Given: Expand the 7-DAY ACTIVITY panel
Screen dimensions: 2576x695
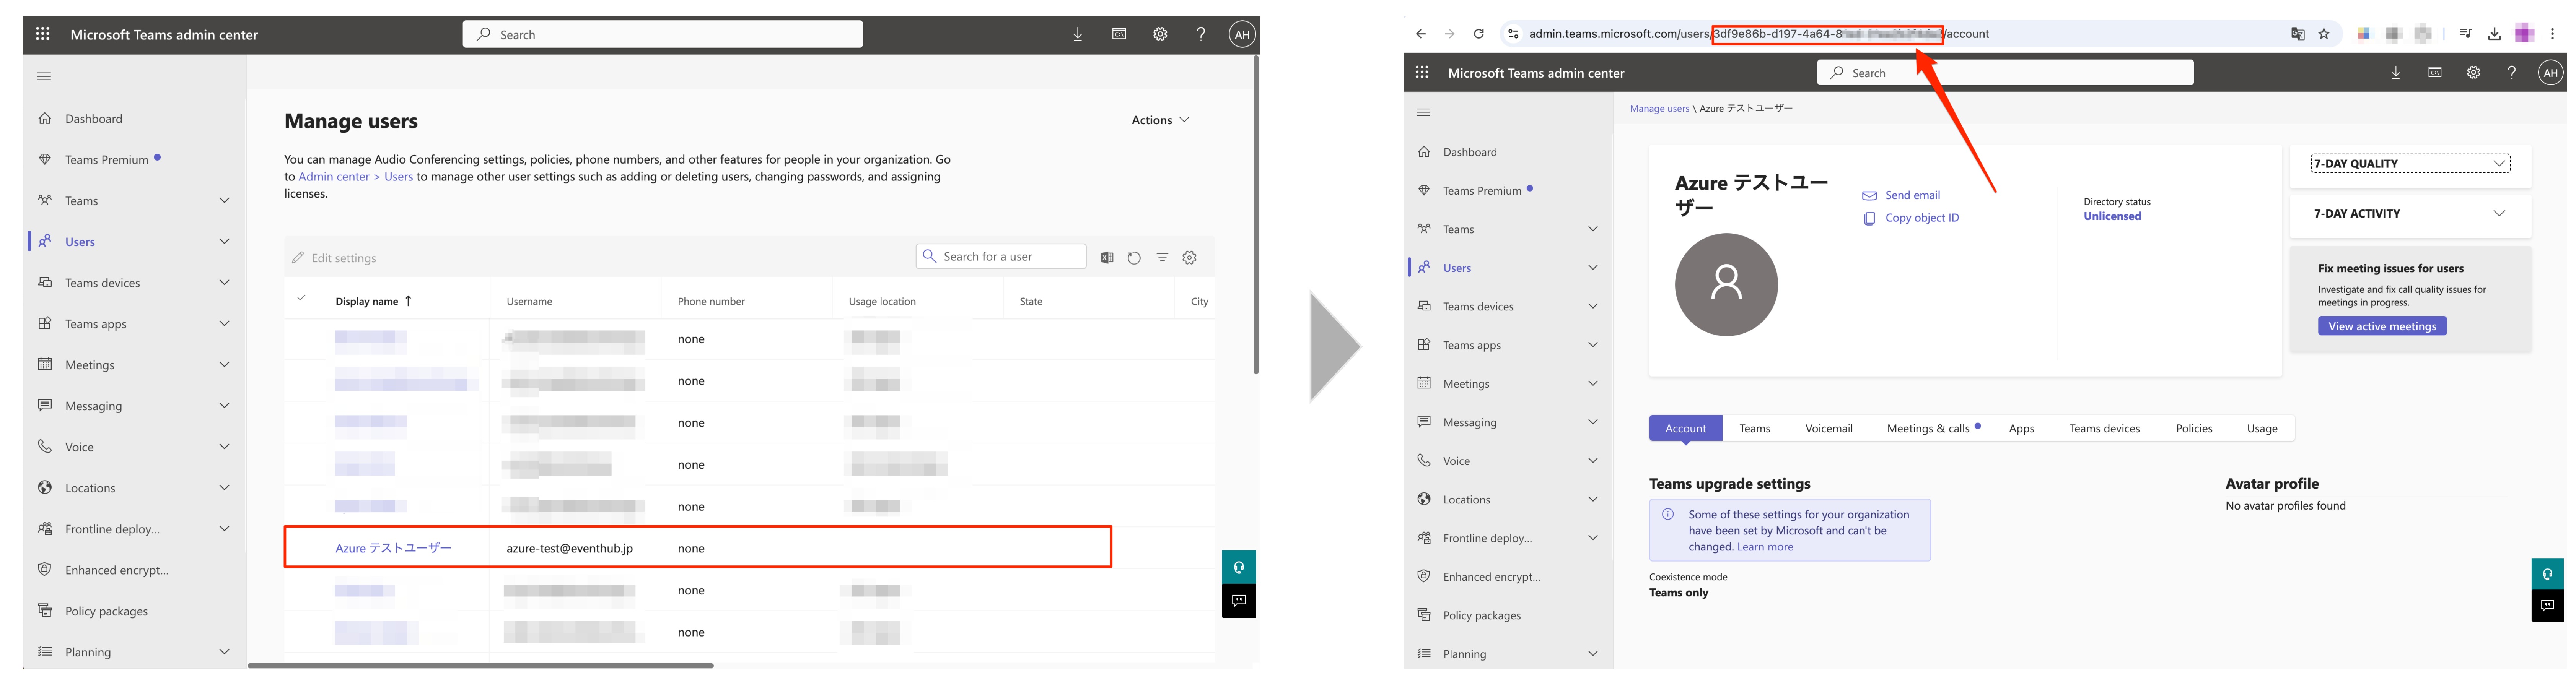Looking at the screenshot, I should click(x=2410, y=213).
